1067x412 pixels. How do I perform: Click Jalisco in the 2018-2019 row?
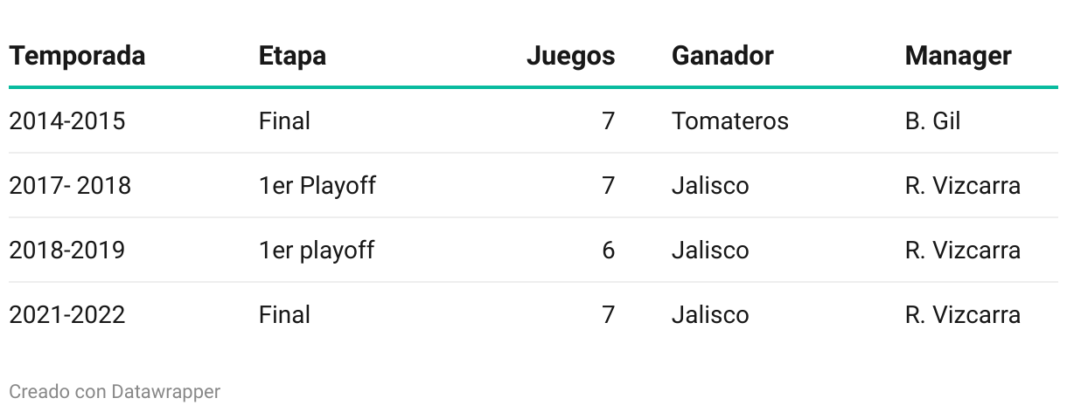click(710, 250)
